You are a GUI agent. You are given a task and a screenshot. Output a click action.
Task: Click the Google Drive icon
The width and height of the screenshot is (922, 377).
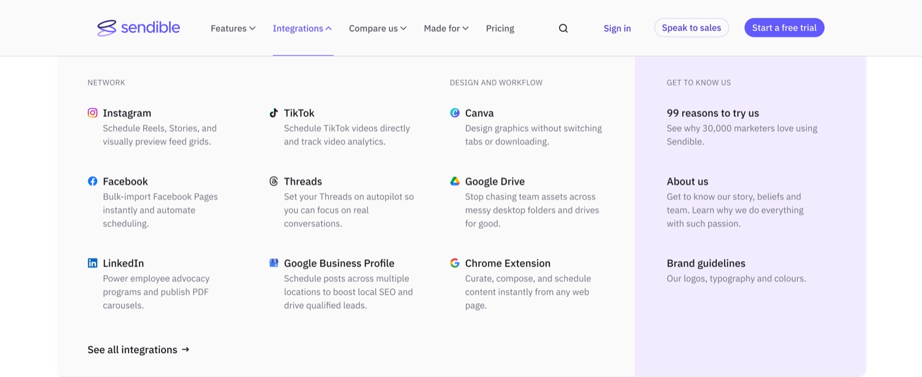point(455,181)
